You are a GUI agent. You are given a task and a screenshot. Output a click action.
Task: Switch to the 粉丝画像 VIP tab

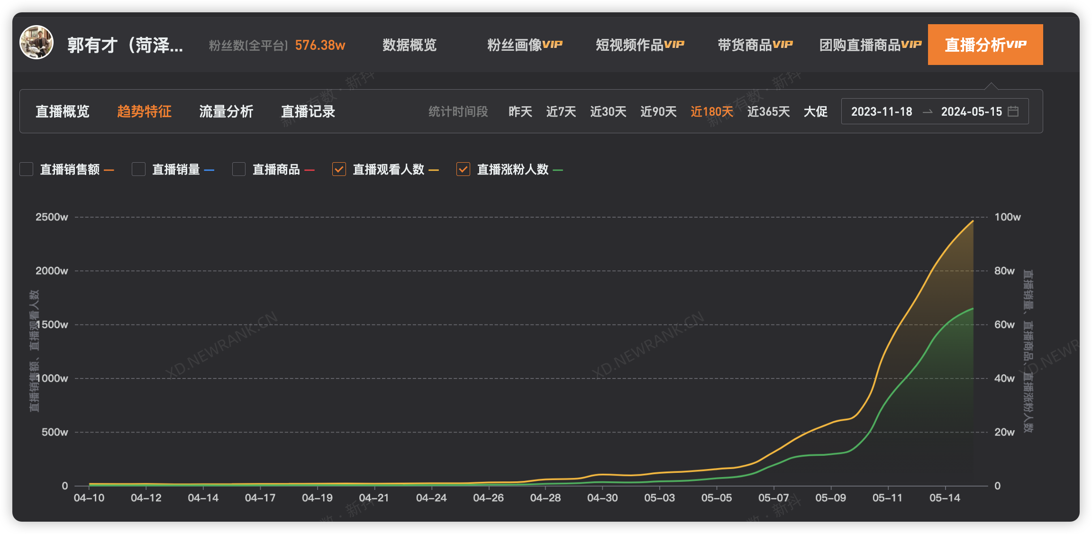coord(524,45)
